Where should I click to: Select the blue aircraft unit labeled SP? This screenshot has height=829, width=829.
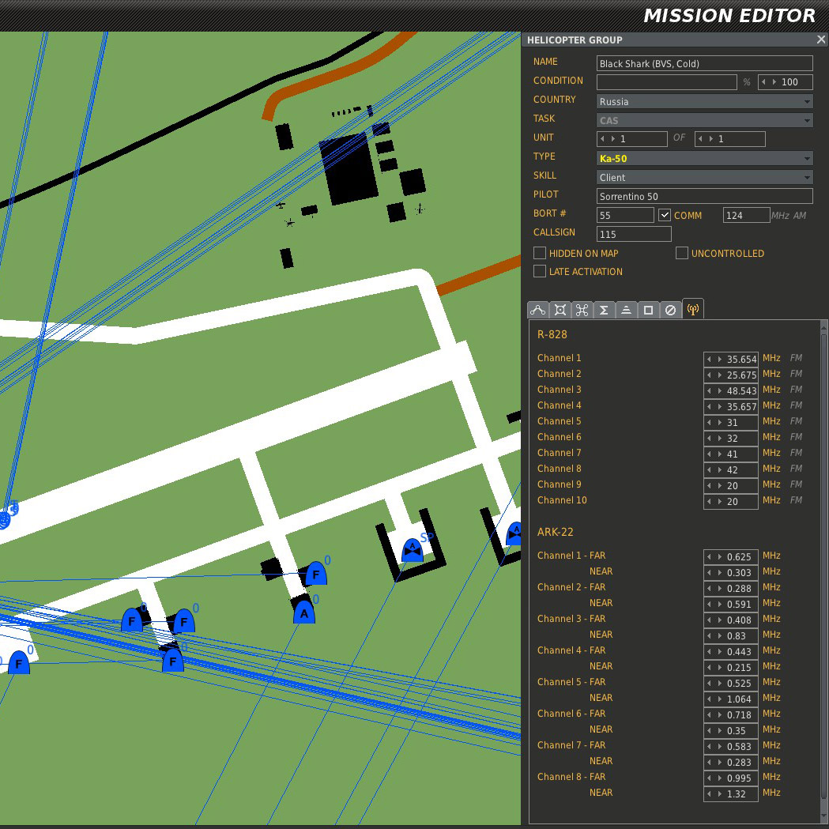(x=412, y=550)
